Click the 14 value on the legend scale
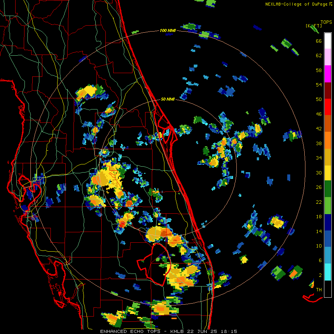 tap(319, 231)
